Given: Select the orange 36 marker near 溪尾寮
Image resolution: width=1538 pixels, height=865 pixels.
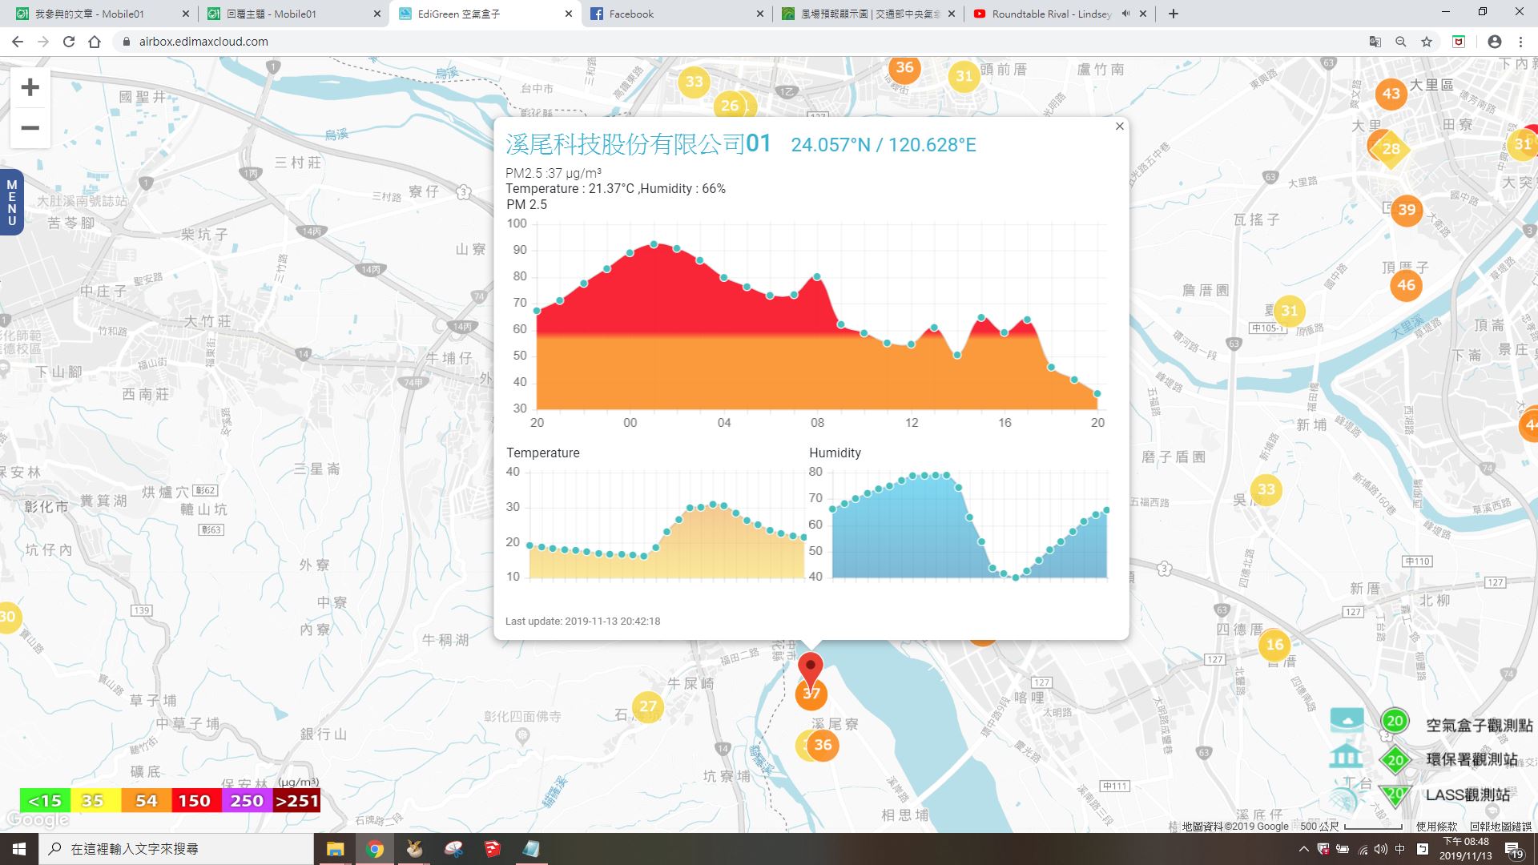Looking at the screenshot, I should tap(823, 745).
